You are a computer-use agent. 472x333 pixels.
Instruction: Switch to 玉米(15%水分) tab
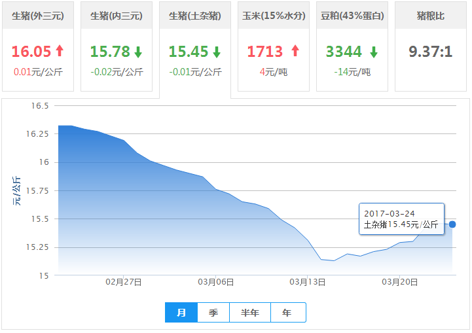[x=273, y=16]
